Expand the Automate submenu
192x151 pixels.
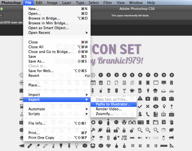pyautogui.click(x=57, y=109)
